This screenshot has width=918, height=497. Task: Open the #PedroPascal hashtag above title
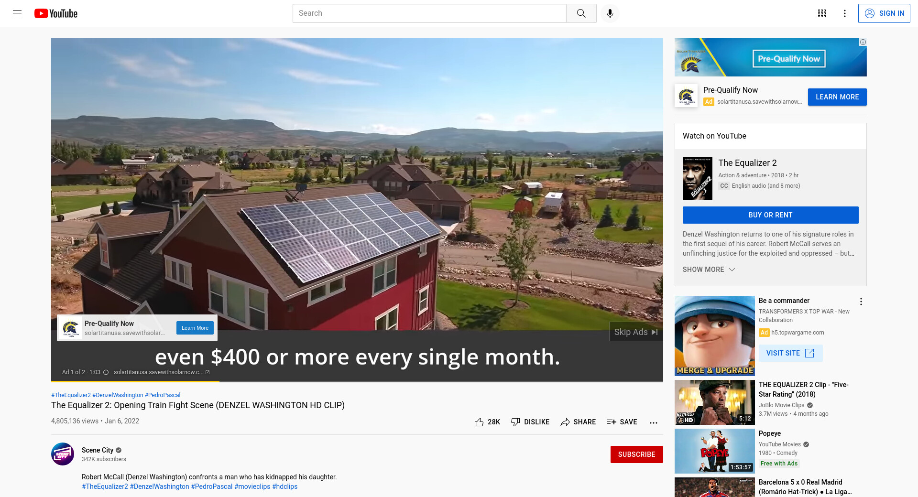click(x=163, y=395)
